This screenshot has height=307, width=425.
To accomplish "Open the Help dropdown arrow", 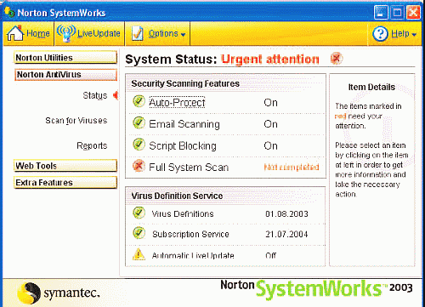I will pos(414,35).
